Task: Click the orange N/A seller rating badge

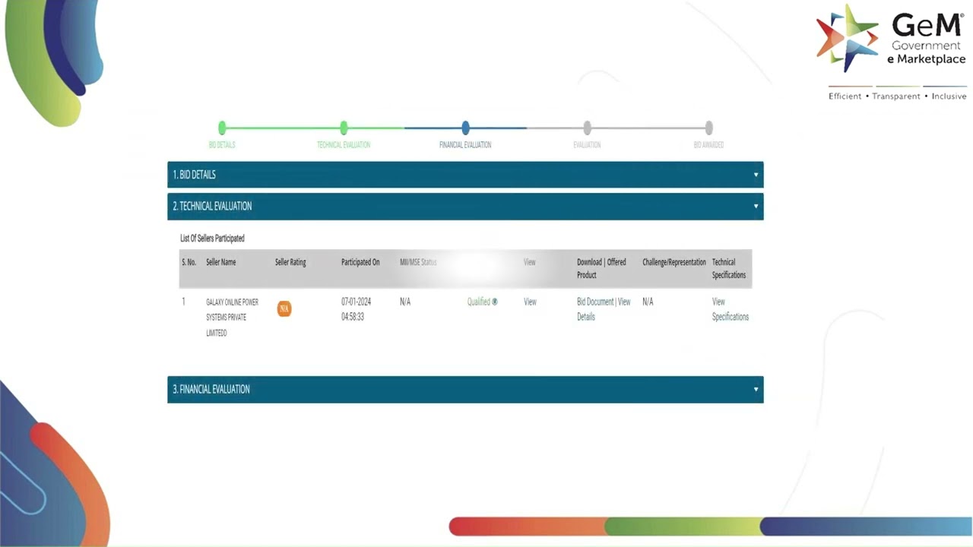Action: pyautogui.click(x=284, y=308)
